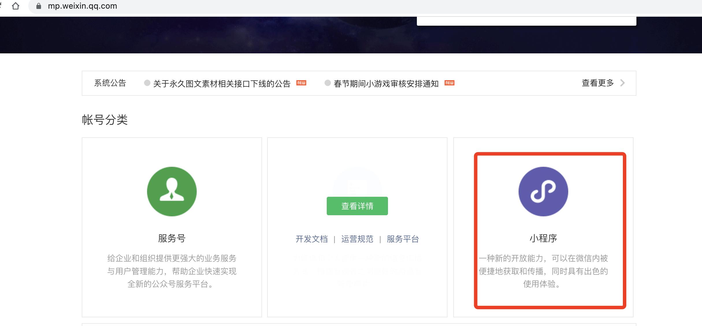Open the 运营规范 link
Screen dimensions: 702x326
[357, 239]
